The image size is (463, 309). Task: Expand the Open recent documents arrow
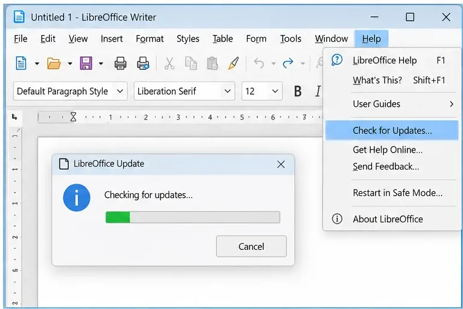(70, 63)
